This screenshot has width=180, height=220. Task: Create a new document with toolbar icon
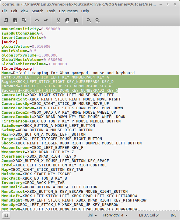[x=6, y=20]
